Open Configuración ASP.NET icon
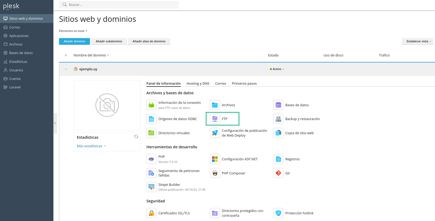This screenshot has width=435, height=221. click(215, 159)
